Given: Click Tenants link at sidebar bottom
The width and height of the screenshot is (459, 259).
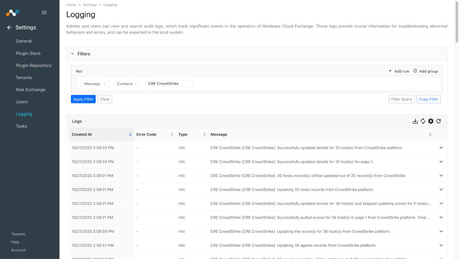Looking at the screenshot, I should [x=18, y=234].
